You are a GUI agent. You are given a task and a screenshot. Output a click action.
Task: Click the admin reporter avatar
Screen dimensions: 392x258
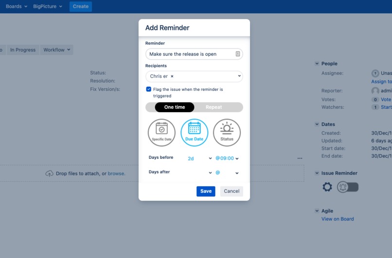[375, 91]
